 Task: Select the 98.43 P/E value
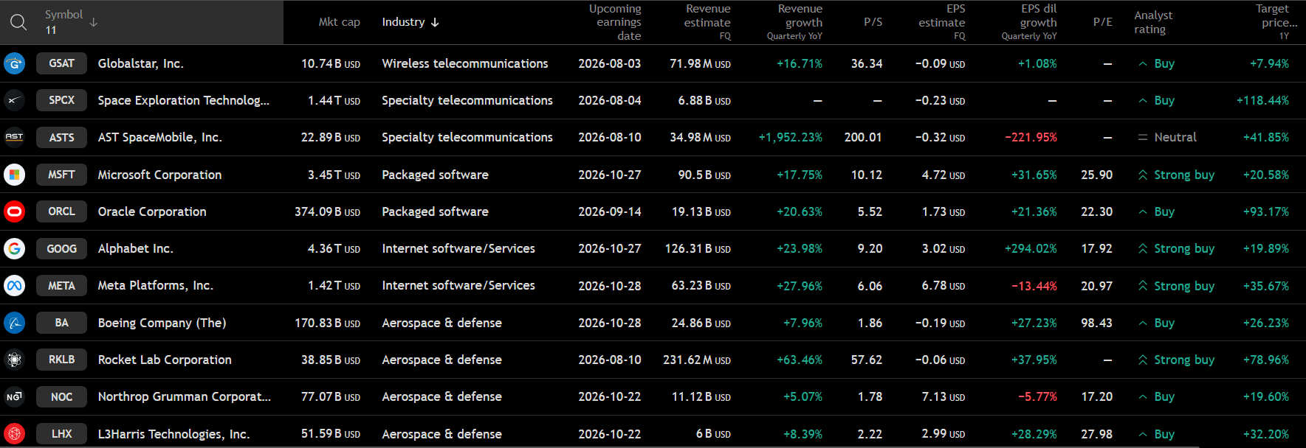click(x=1097, y=323)
